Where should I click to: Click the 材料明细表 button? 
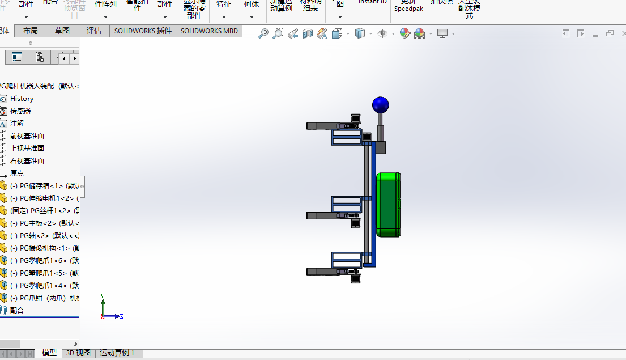pyautogui.click(x=310, y=6)
